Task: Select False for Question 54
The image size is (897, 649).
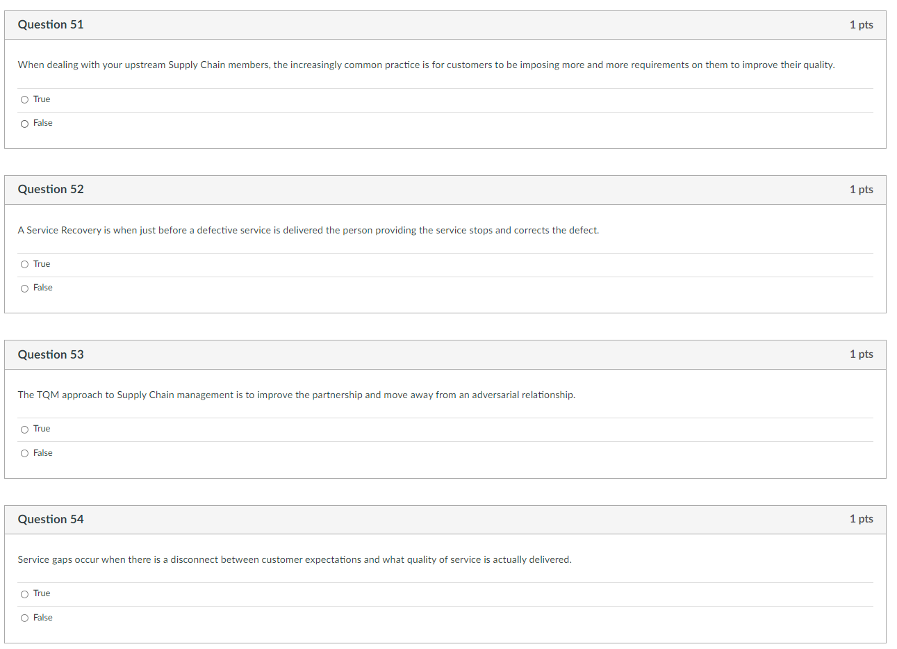Action: tap(24, 617)
